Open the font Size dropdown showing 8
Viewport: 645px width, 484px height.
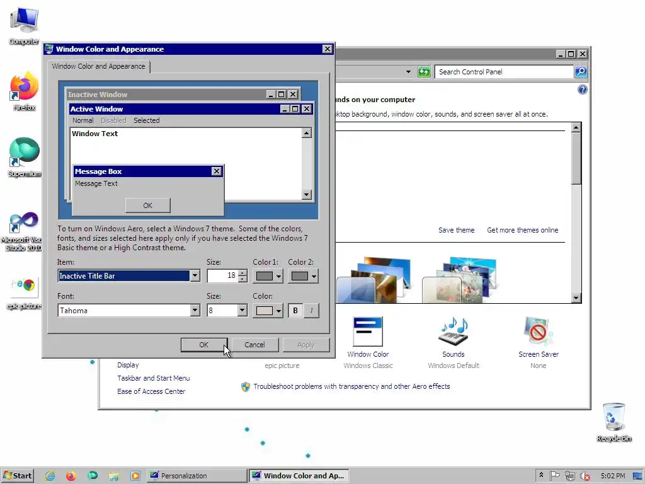pos(243,310)
